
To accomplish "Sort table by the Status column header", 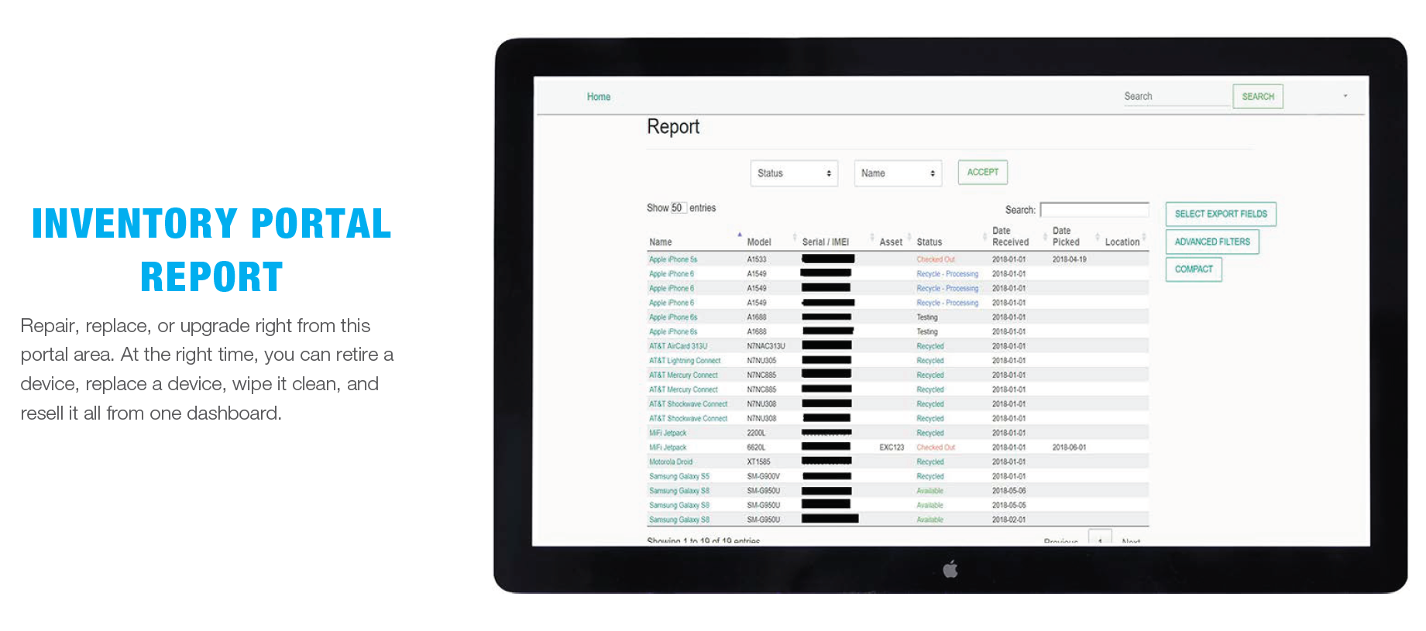I will point(929,242).
